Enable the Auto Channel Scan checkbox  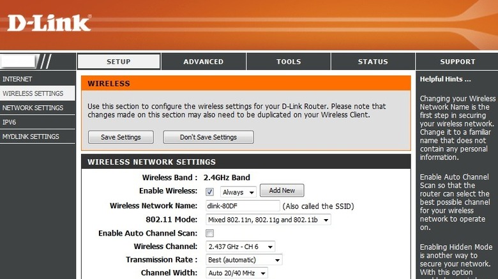[209, 233]
